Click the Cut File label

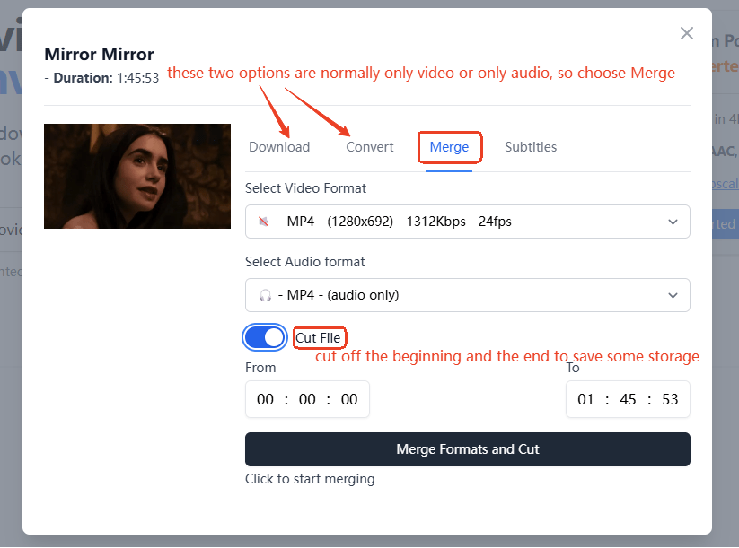point(319,338)
